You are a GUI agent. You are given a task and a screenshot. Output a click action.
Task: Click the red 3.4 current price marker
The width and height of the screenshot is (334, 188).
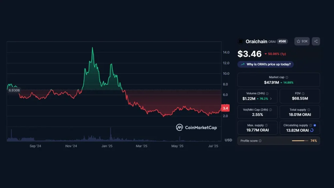[225, 108]
